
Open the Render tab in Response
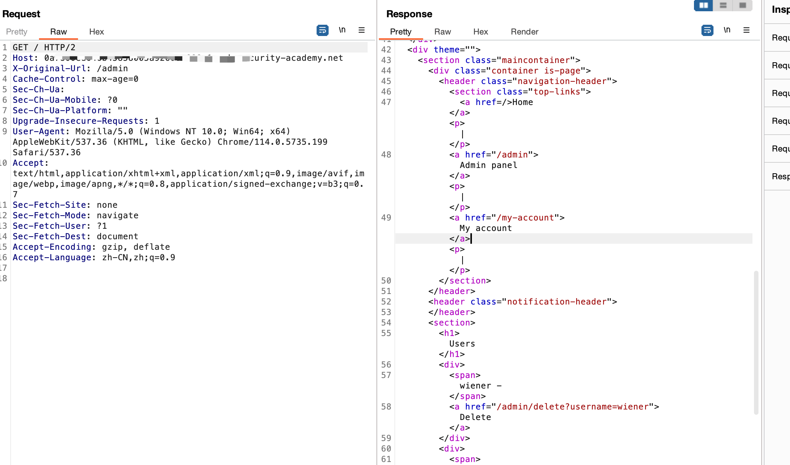tap(524, 32)
